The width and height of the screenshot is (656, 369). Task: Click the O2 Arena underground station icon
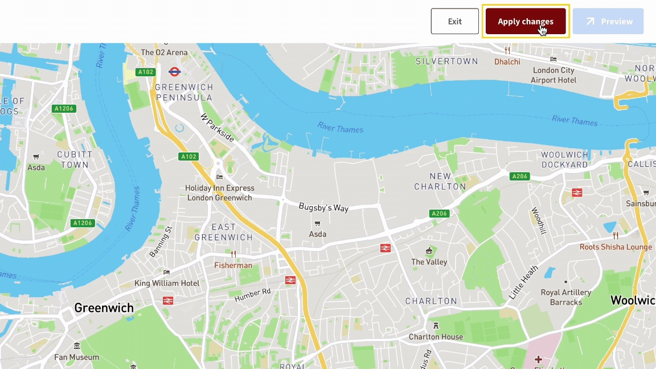[x=174, y=72]
